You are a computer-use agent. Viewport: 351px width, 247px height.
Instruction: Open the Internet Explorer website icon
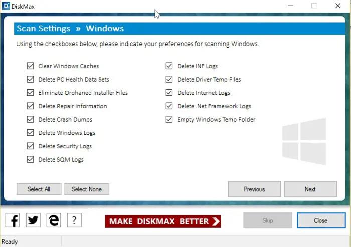click(x=54, y=220)
